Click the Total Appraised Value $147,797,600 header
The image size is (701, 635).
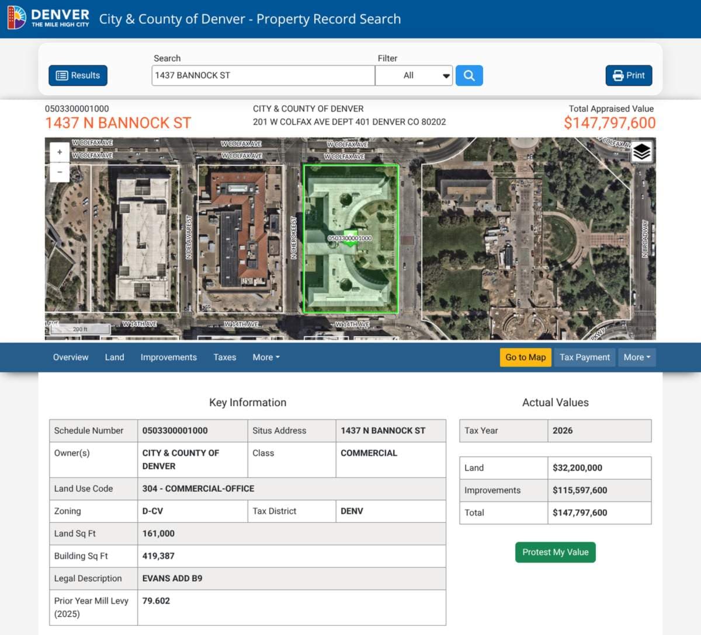pos(609,117)
